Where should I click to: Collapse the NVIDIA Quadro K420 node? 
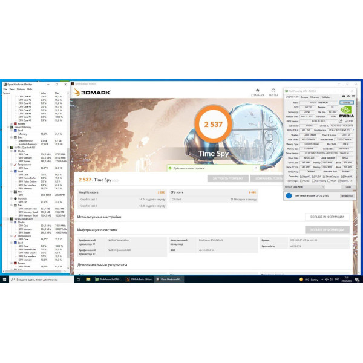pyautogui.click(x=8, y=148)
